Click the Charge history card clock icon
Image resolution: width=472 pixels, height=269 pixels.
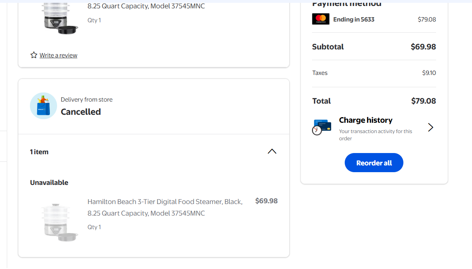pos(322,127)
